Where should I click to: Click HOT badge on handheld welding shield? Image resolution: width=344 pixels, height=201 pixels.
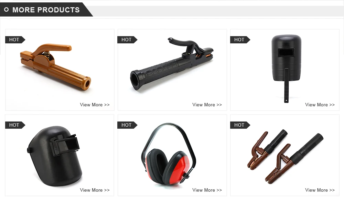tap(240, 40)
